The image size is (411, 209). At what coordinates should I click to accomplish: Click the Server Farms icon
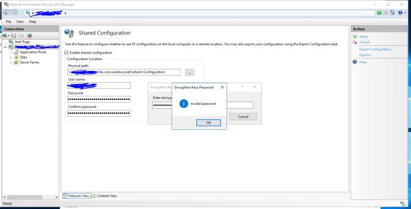pyautogui.click(x=16, y=62)
